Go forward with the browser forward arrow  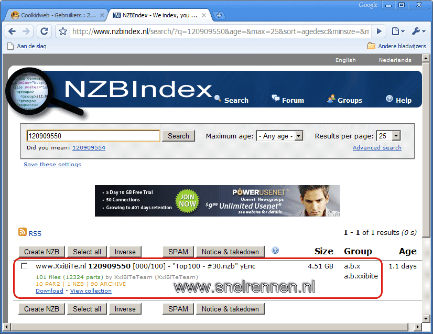click(26, 31)
